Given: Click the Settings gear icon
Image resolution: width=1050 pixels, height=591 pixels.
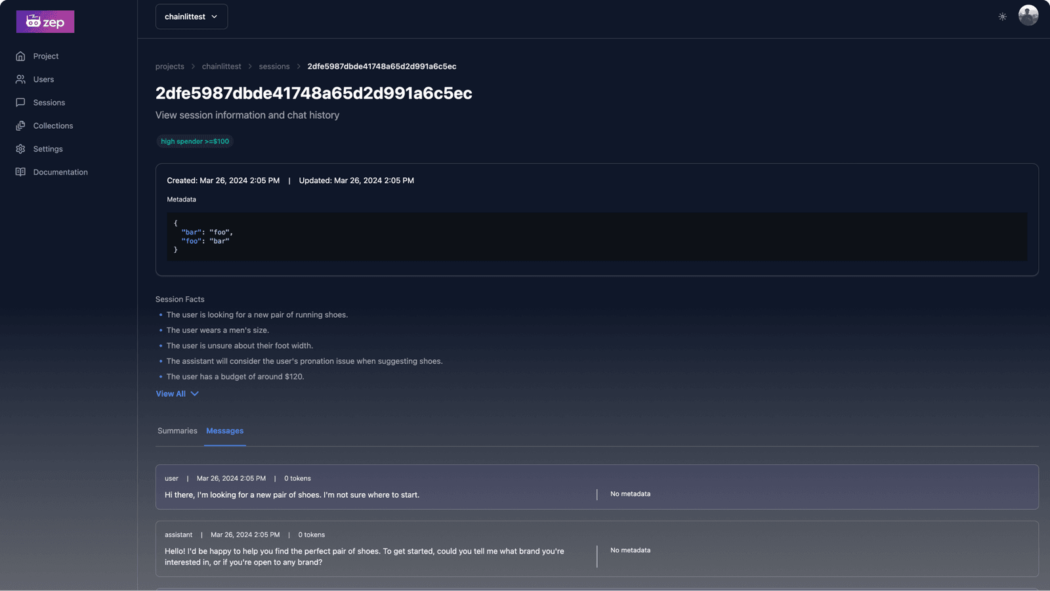Looking at the screenshot, I should tap(20, 148).
